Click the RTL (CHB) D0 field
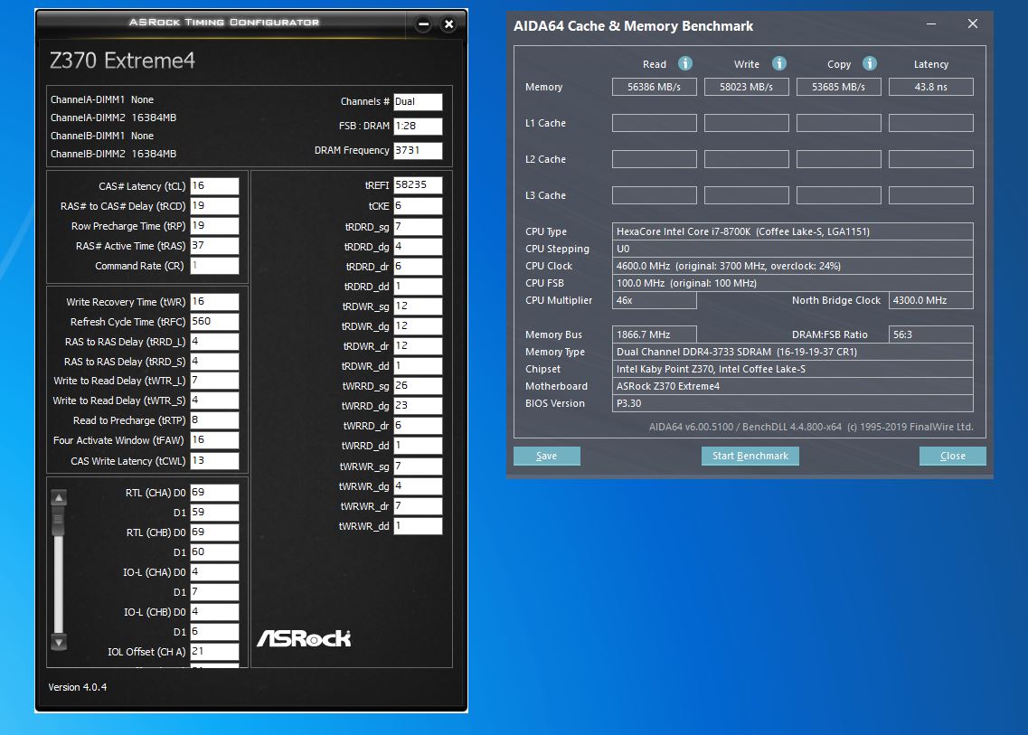This screenshot has height=735, width=1028. [214, 532]
